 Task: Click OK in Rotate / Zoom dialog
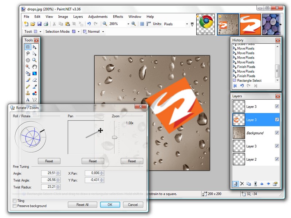[110, 205]
